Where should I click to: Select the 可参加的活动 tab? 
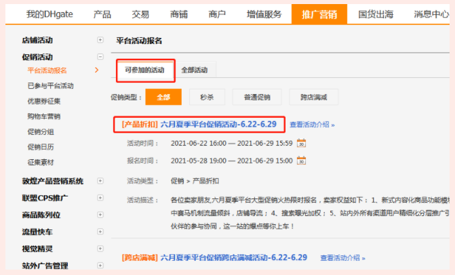click(x=144, y=70)
